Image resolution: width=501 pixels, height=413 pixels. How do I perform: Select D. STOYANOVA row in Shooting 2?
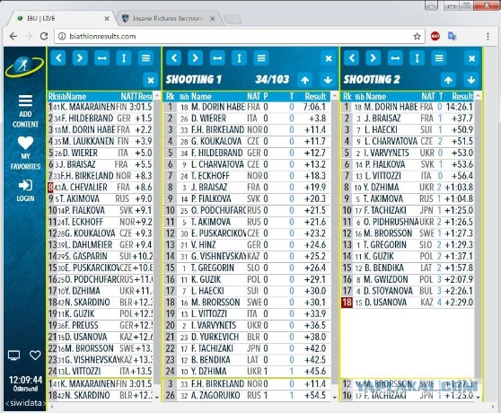(x=408, y=291)
